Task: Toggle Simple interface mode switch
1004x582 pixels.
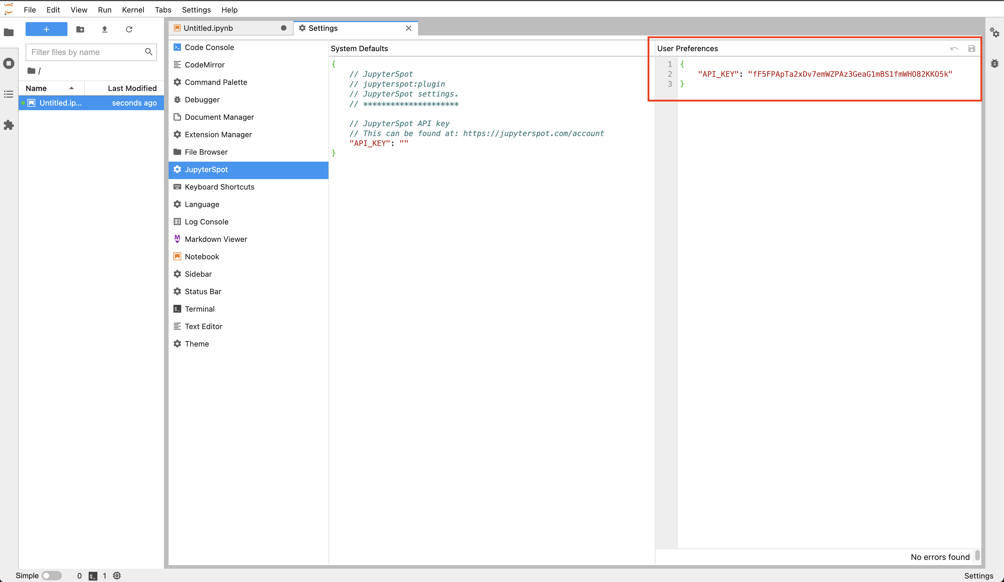Action: (x=52, y=575)
